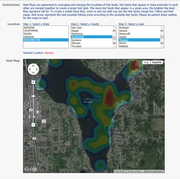Click the county list scrollbar thumb

(114, 38)
